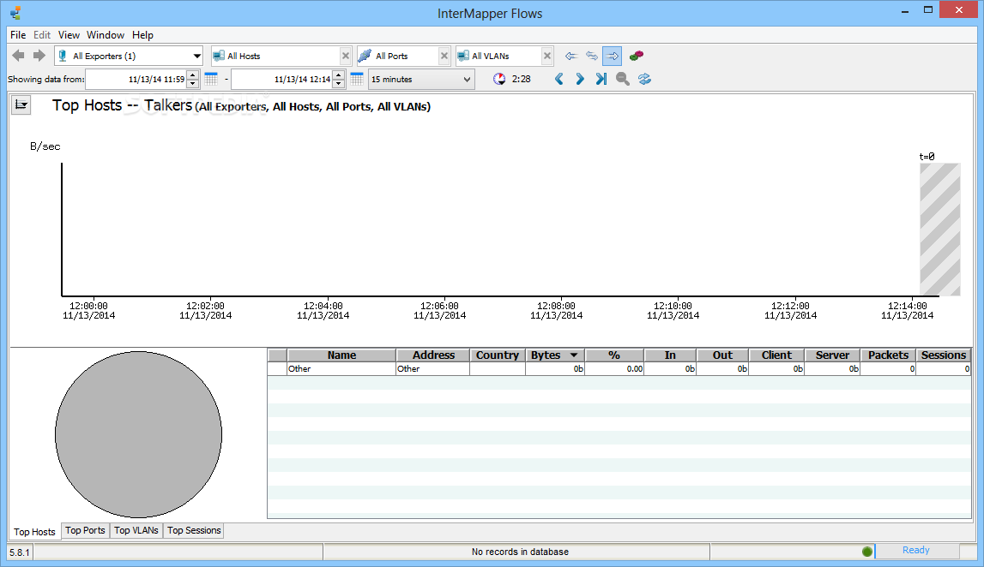Clear the All VLANs filter with its X

click(x=547, y=56)
